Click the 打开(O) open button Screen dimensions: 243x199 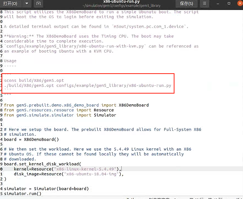click(10, 3)
